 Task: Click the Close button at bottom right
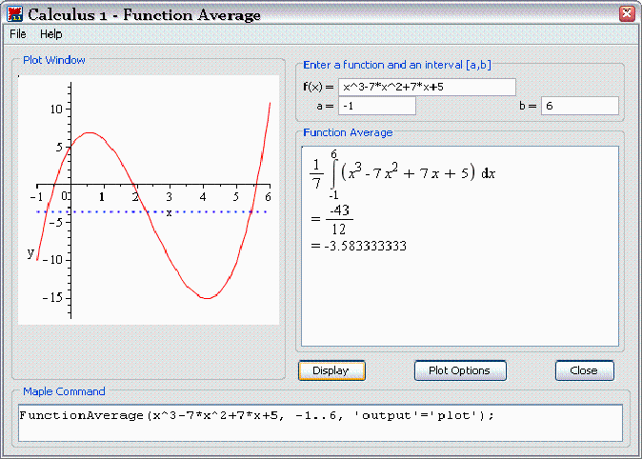[584, 370]
